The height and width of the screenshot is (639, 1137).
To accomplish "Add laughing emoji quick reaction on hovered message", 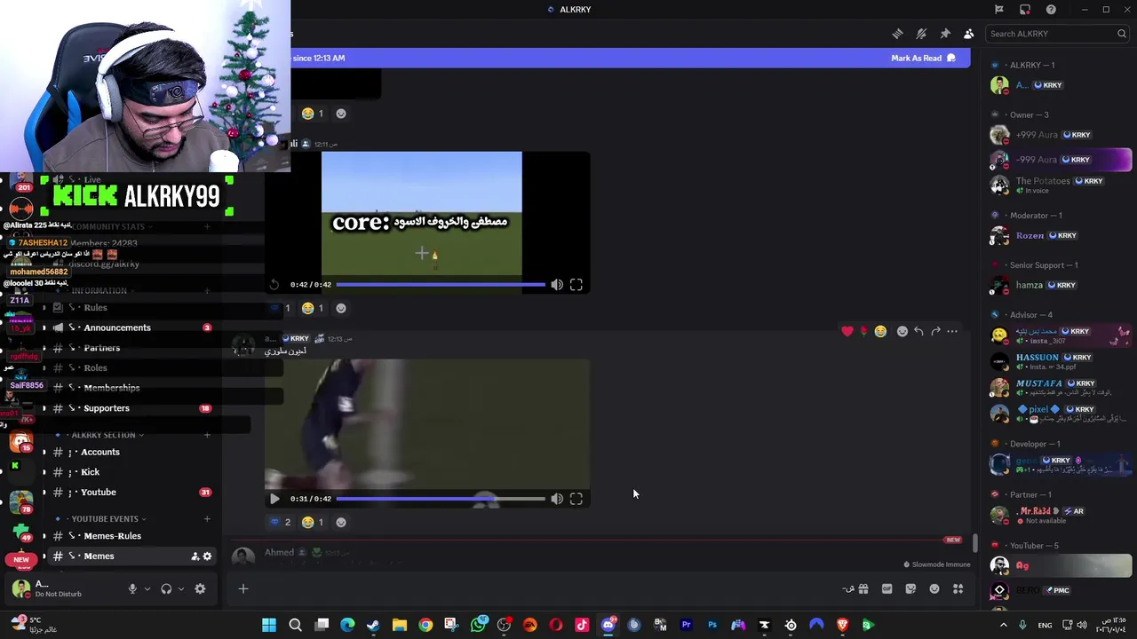I will pyautogui.click(x=880, y=331).
